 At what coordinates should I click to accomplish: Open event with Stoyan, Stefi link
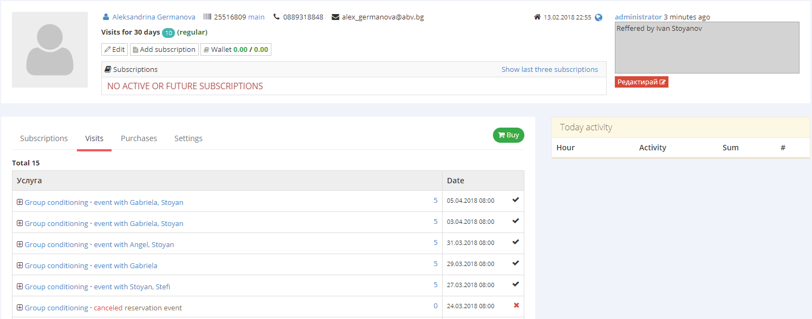click(x=132, y=287)
